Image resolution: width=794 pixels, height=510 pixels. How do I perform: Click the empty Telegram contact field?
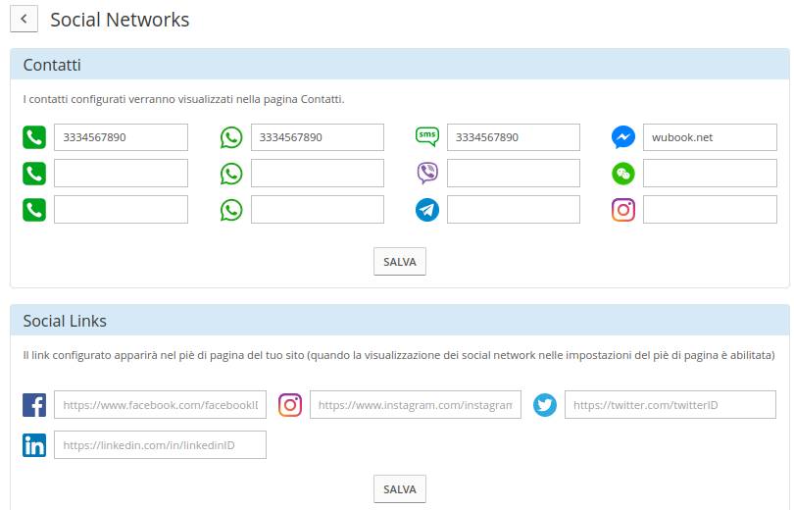tap(514, 210)
